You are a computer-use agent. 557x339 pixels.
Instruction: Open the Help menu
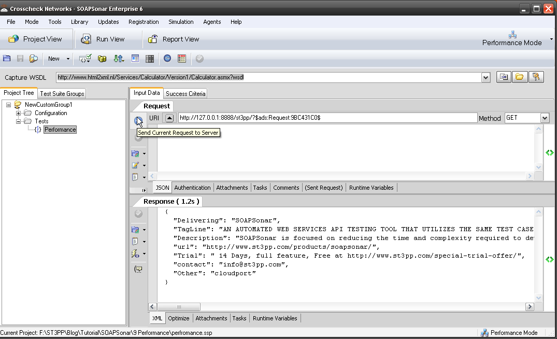click(x=236, y=22)
